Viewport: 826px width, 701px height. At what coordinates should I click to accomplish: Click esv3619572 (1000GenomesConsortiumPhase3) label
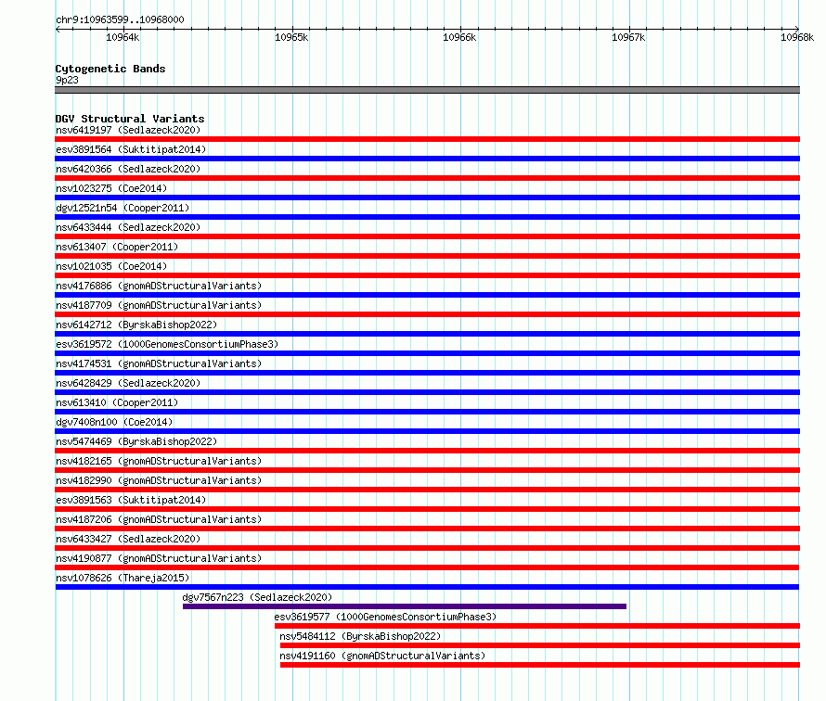[x=167, y=344]
